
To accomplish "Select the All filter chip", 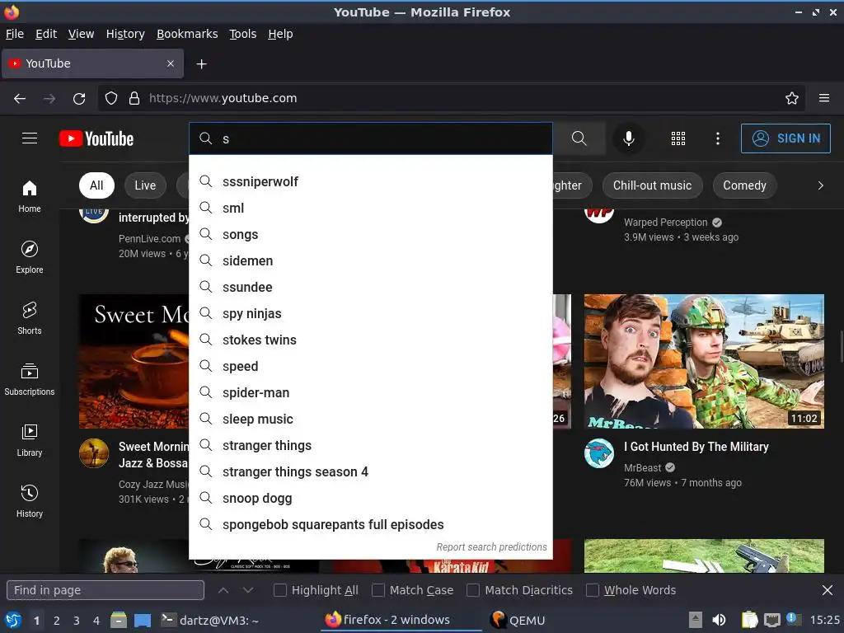I will 96,185.
